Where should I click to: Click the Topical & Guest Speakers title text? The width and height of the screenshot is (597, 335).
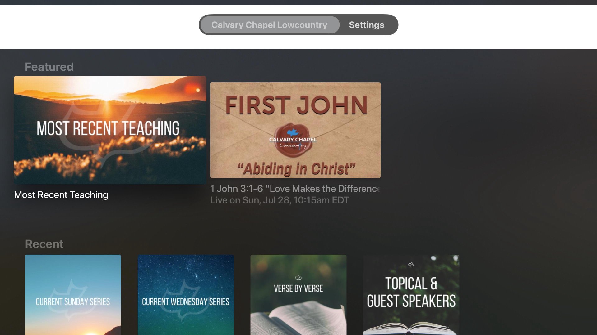click(411, 292)
